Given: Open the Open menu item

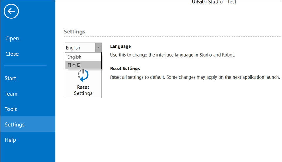Looking at the screenshot, I should [x=12, y=38].
